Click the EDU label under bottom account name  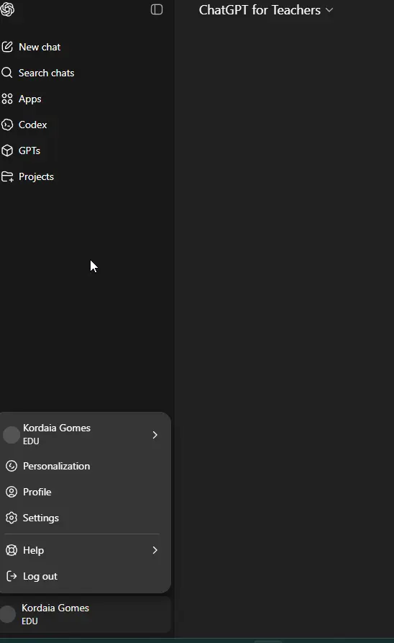30,621
